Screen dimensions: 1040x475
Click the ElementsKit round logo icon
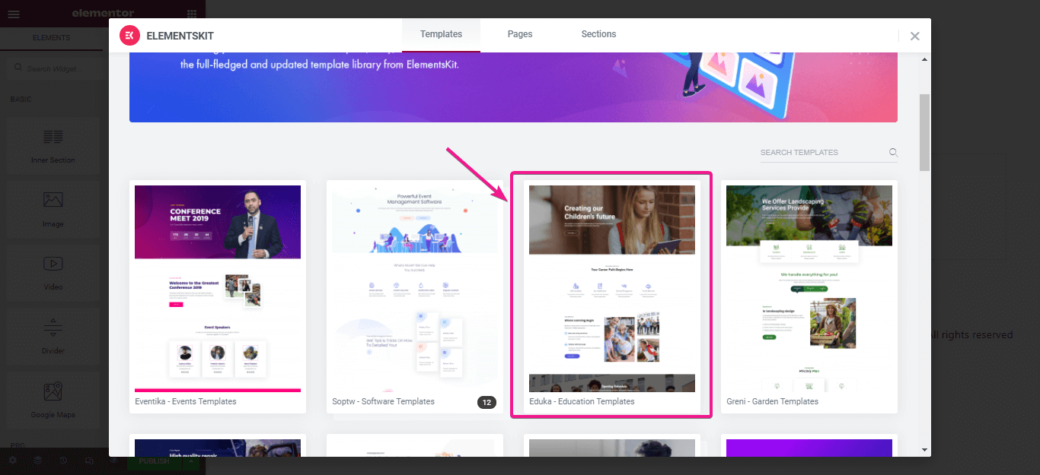point(129,35)
